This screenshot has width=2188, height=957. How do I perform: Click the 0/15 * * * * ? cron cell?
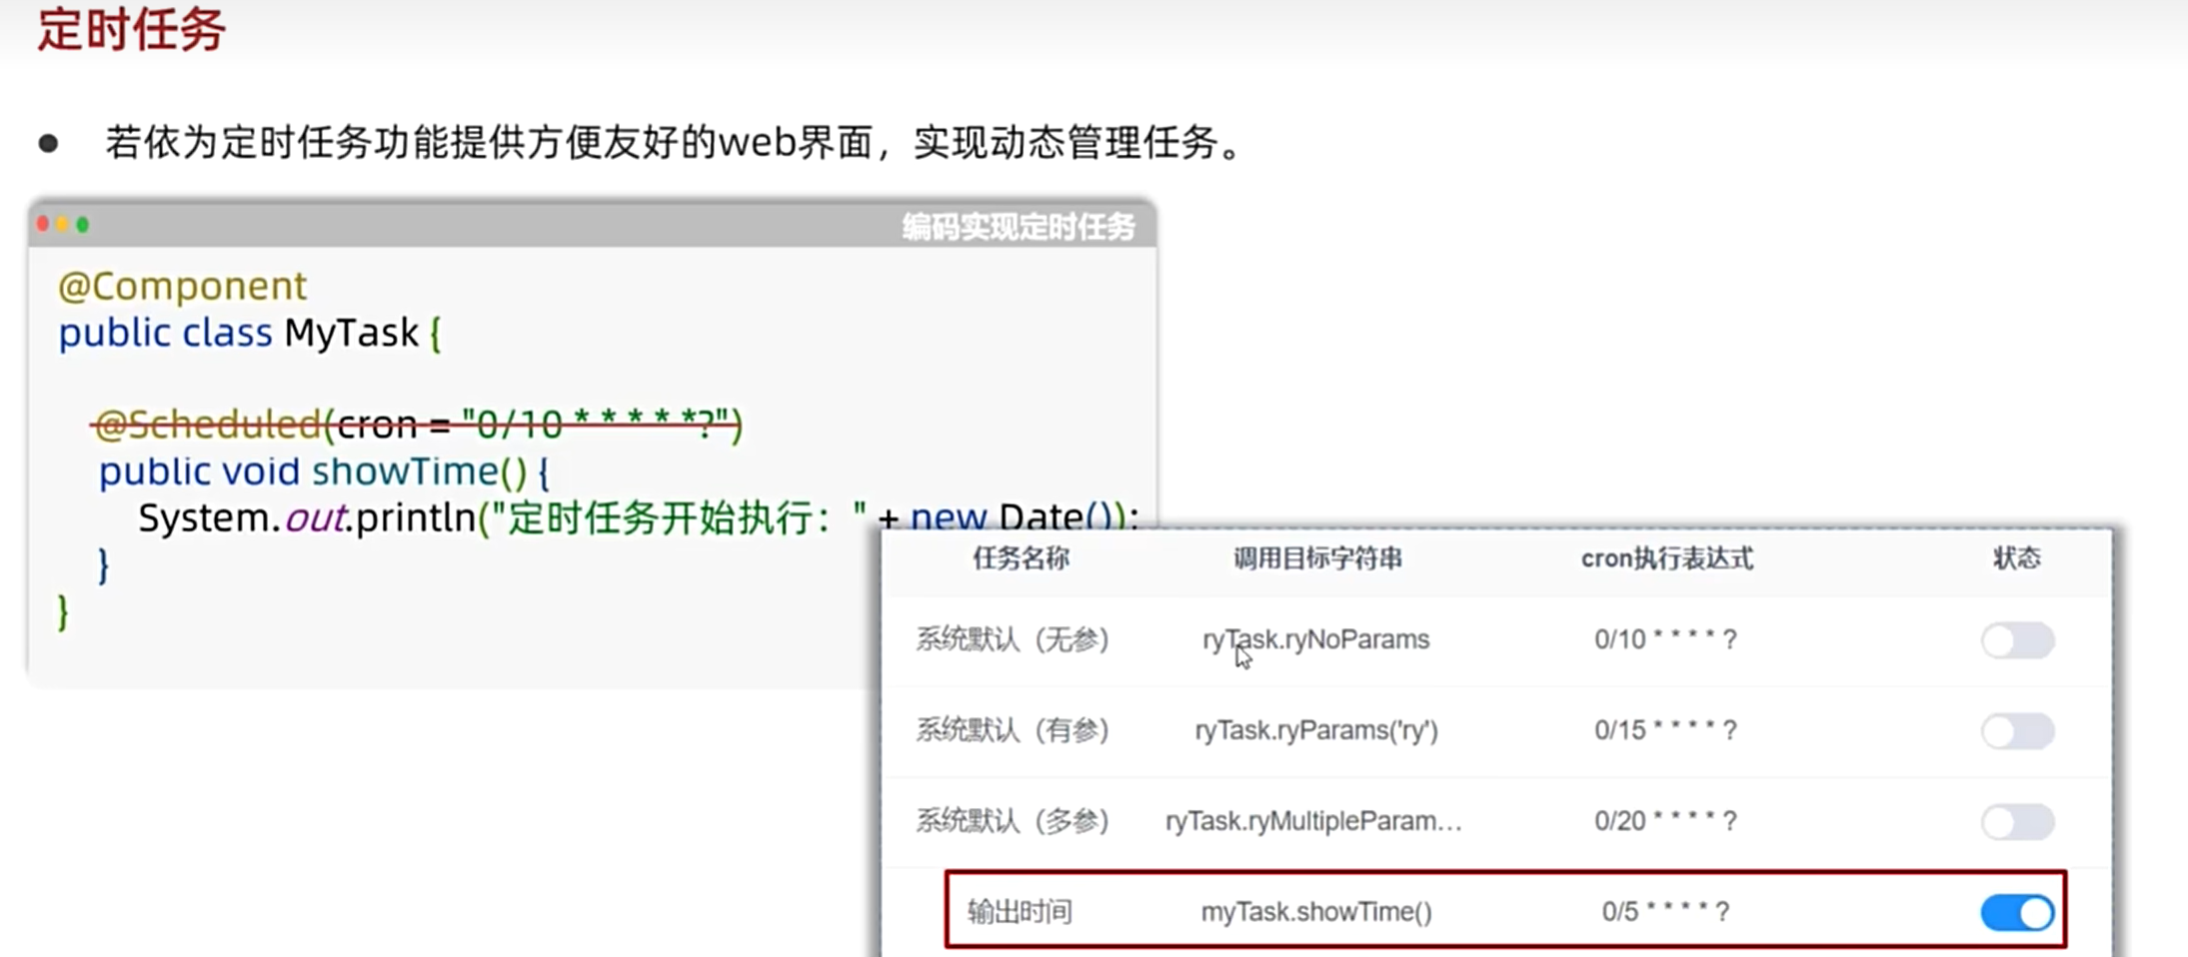tap(1665, 730)
